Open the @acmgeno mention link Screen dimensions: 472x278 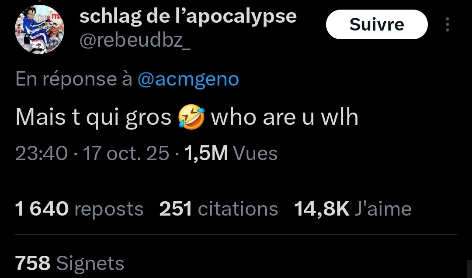coord(188,79)
